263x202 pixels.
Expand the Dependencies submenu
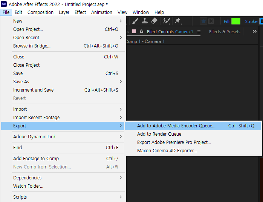coord(63,178)
